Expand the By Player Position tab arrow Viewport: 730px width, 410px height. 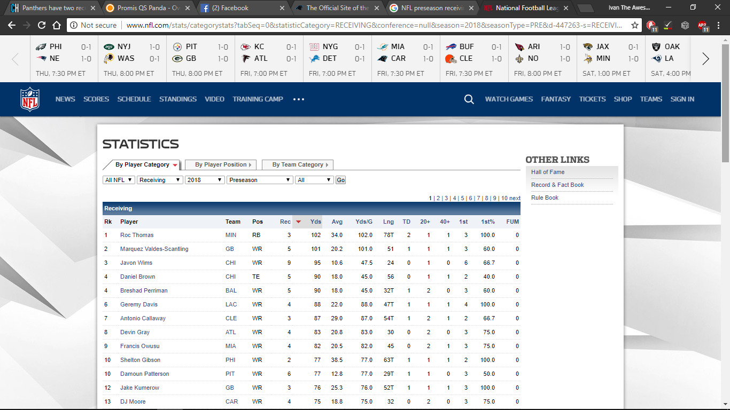click(250, 165)
